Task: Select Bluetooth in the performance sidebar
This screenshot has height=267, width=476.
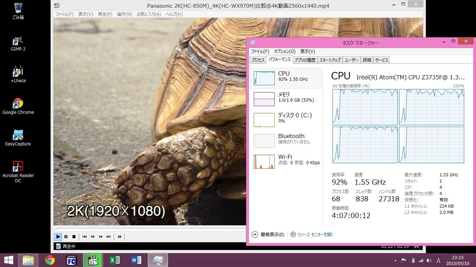Action: tap(286, 141)
